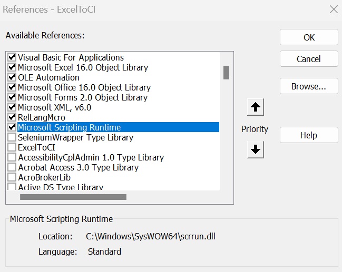Select Microsoft Scripting Runtime list entry
Screen dimensions: 342x272
tap(70, 127)
